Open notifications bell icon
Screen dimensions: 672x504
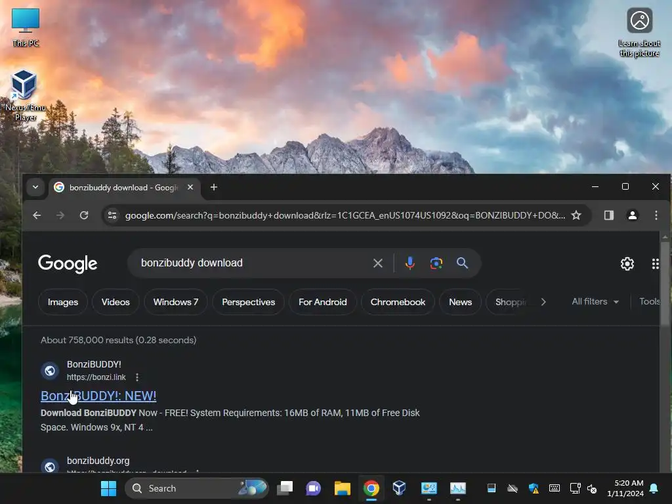pos(654,488)
